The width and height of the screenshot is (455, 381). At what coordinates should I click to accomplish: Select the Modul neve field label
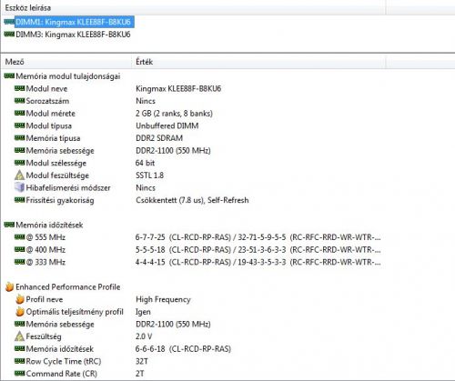click(x=46, y=88)
